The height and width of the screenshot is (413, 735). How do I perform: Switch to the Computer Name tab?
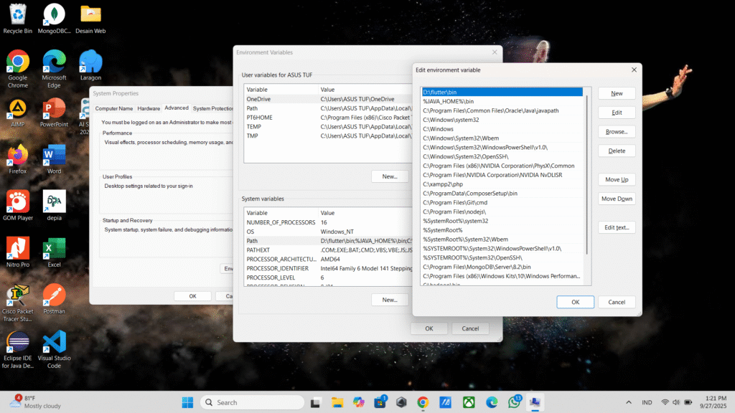coord(114,108)
